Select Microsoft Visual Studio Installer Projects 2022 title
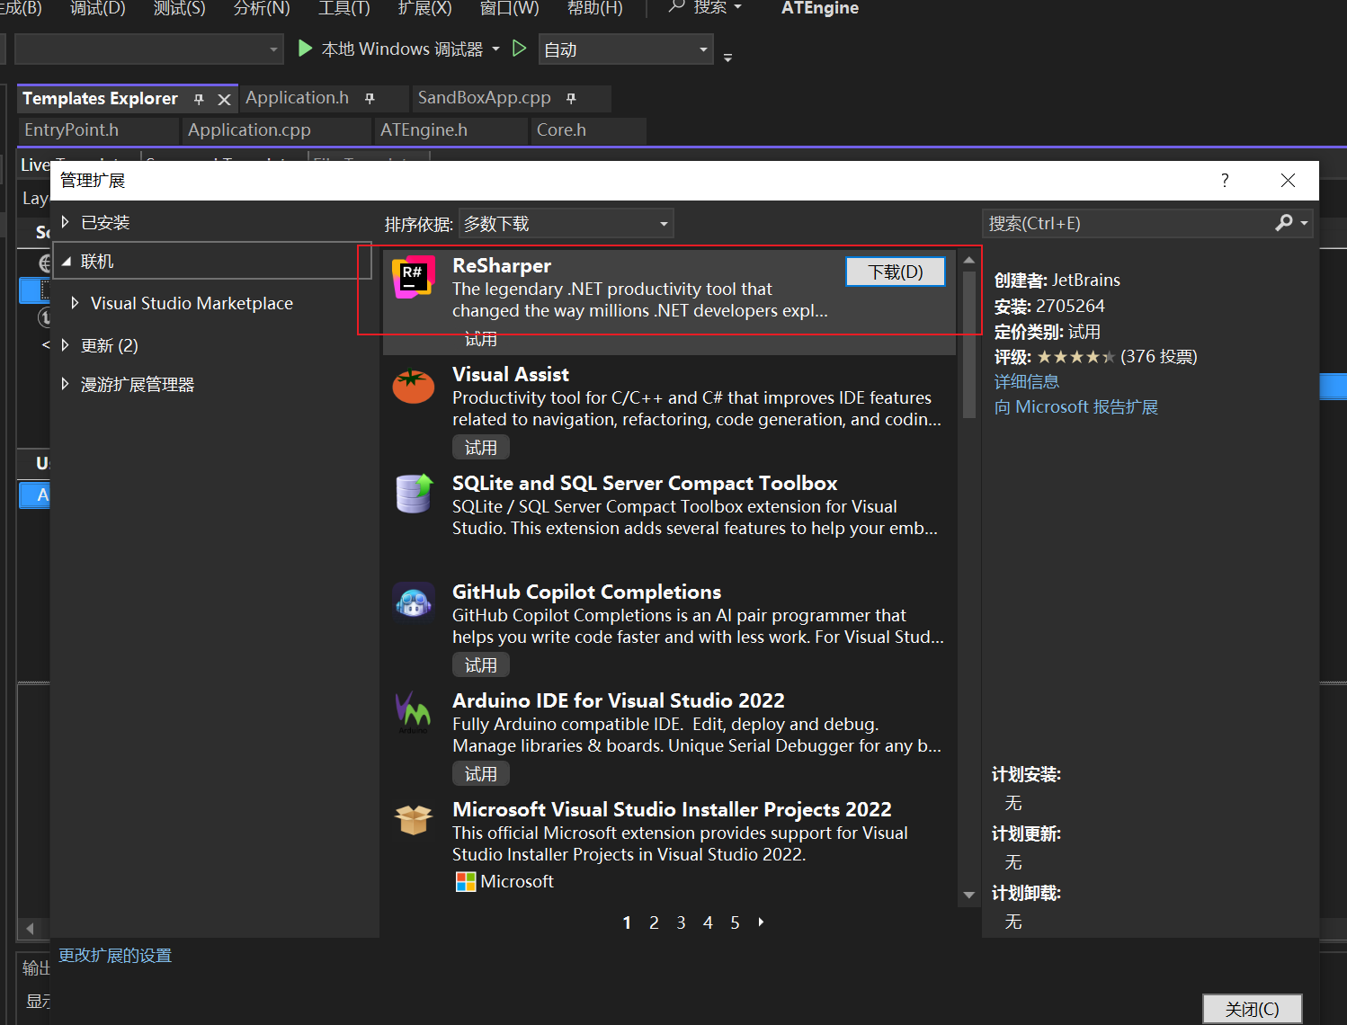The width and height of the screenshot is (1347, 1025). click(x=672, y=810)
